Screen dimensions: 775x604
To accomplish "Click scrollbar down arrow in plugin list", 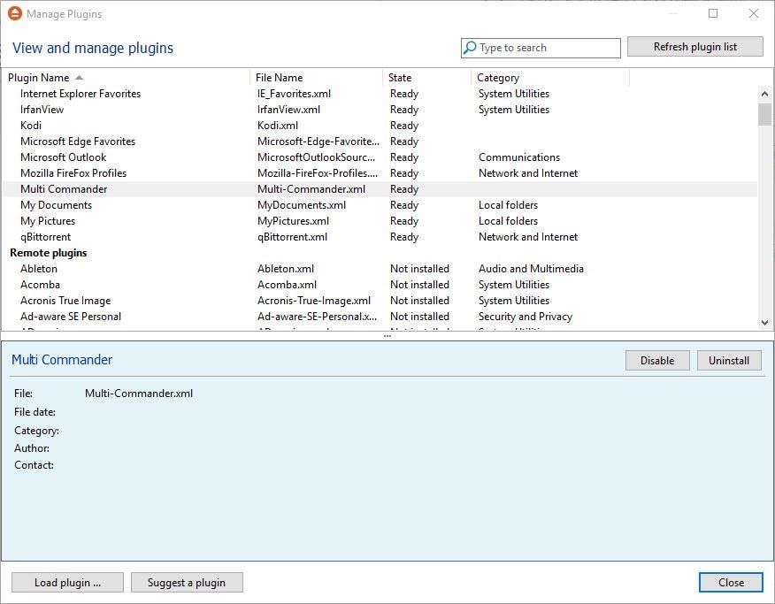I will click(764, 323).
